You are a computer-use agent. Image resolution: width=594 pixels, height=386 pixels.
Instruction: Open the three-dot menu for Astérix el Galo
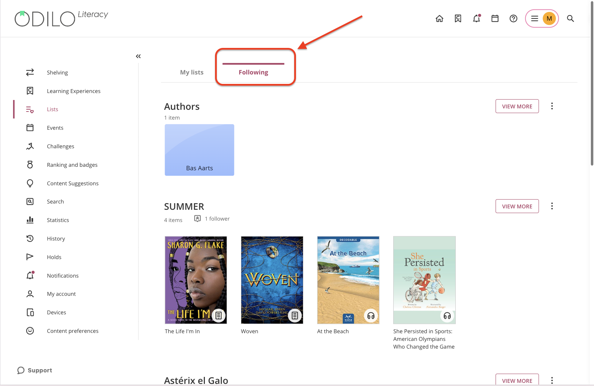[x=552, y=380]
